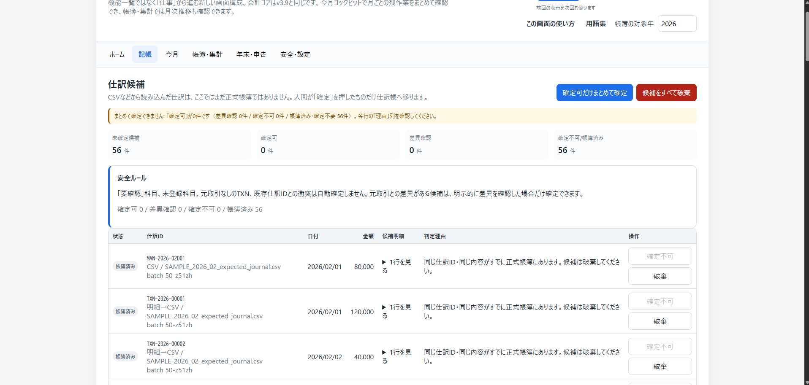Click 破棄 for MAN-2026-02001 row
The width and height of the screenshot is (809, 385).
pos(660,276)
